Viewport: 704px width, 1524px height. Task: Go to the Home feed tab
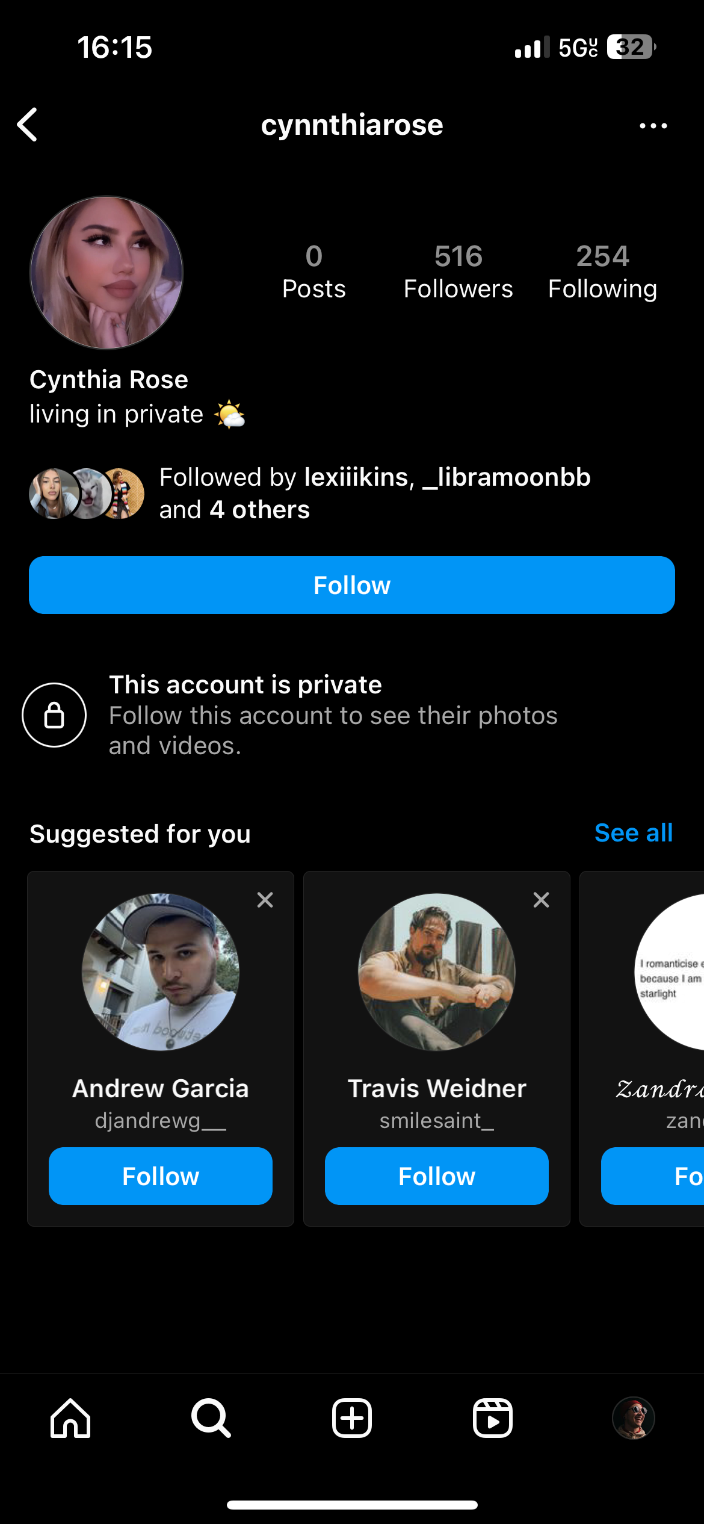70,1418
